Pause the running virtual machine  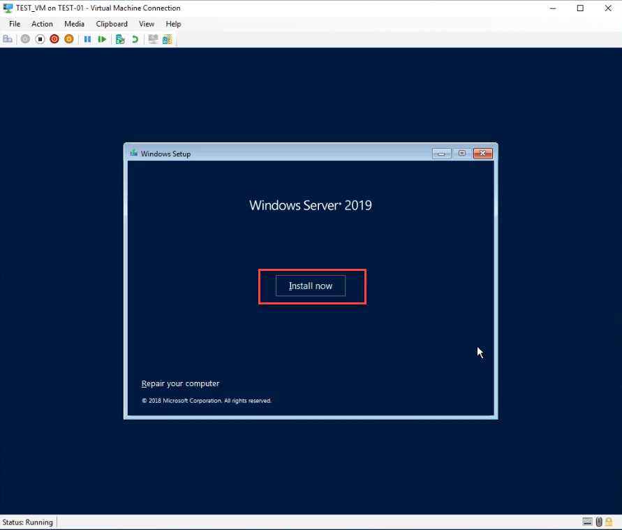(87, 38)
